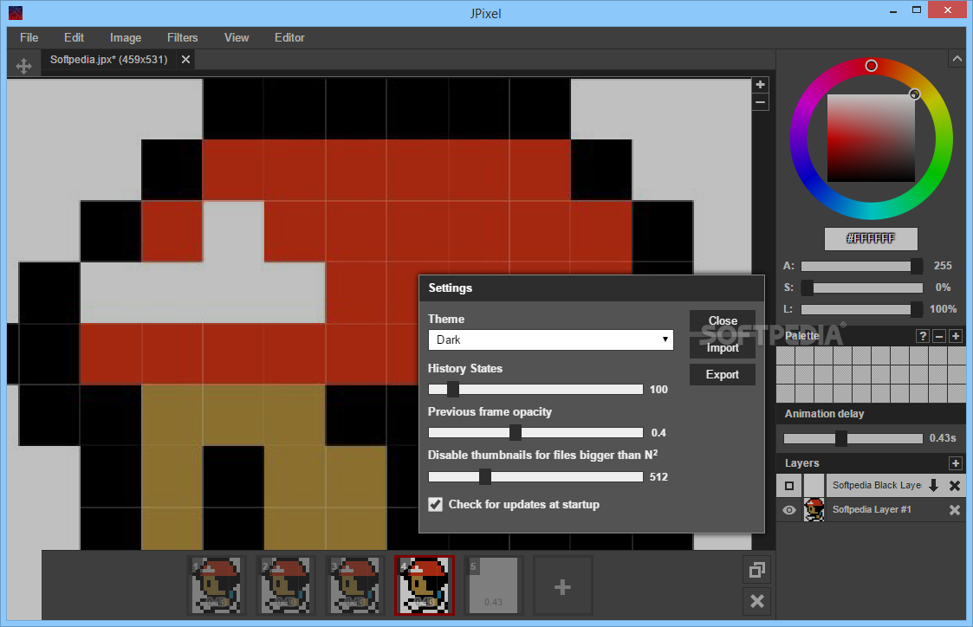Pick a color in the saturation square
Image resolution: width=973 pixels, height=627 pixels.
872,139
